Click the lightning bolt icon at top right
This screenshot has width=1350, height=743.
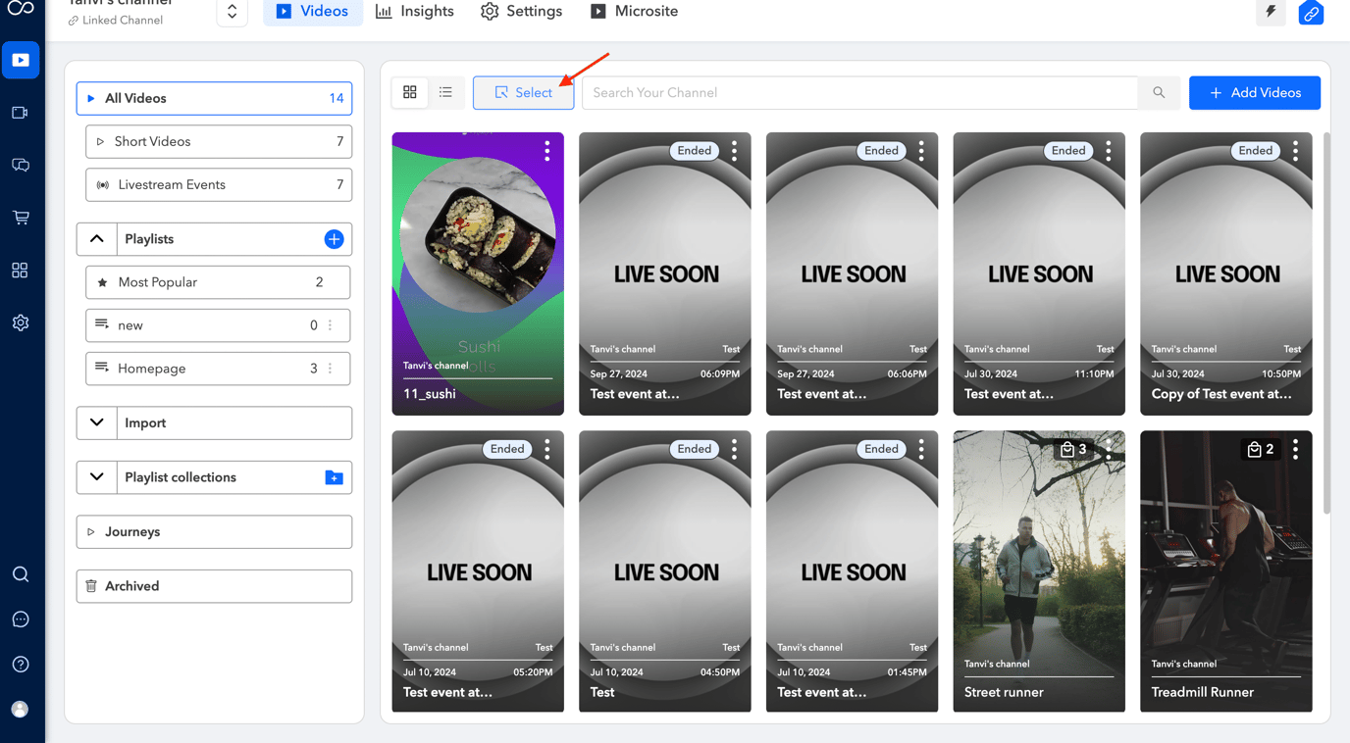coord(1271,12)
